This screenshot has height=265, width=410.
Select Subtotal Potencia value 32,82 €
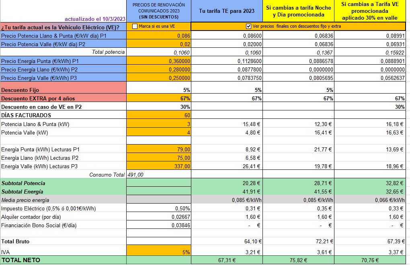394,183
